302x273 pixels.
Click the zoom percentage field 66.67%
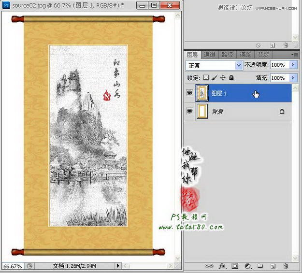(x=13, y=266)
